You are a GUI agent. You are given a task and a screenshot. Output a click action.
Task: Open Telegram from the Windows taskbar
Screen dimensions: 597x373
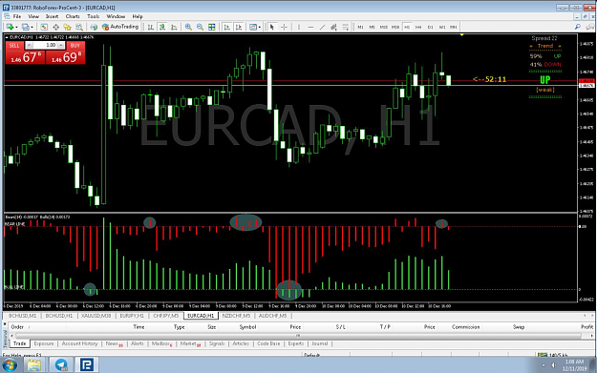(61, 365)
